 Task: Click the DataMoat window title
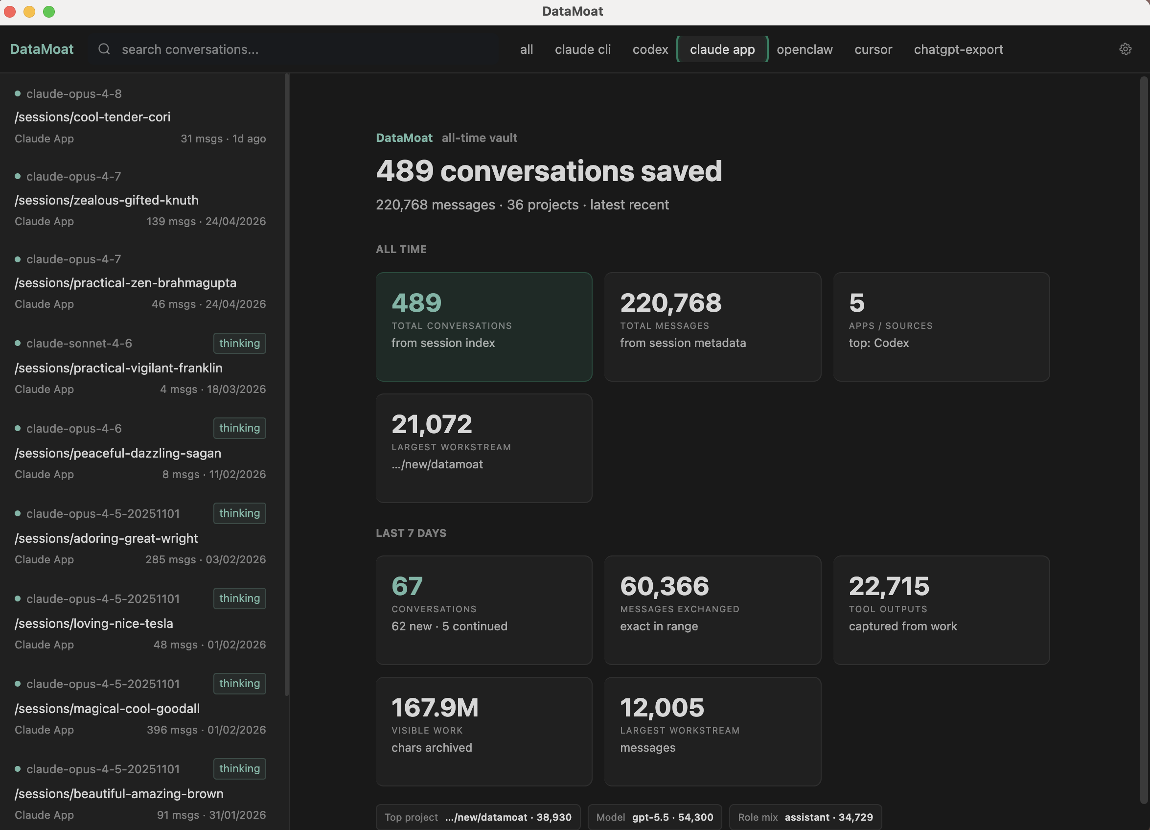(x=573, y=11)
